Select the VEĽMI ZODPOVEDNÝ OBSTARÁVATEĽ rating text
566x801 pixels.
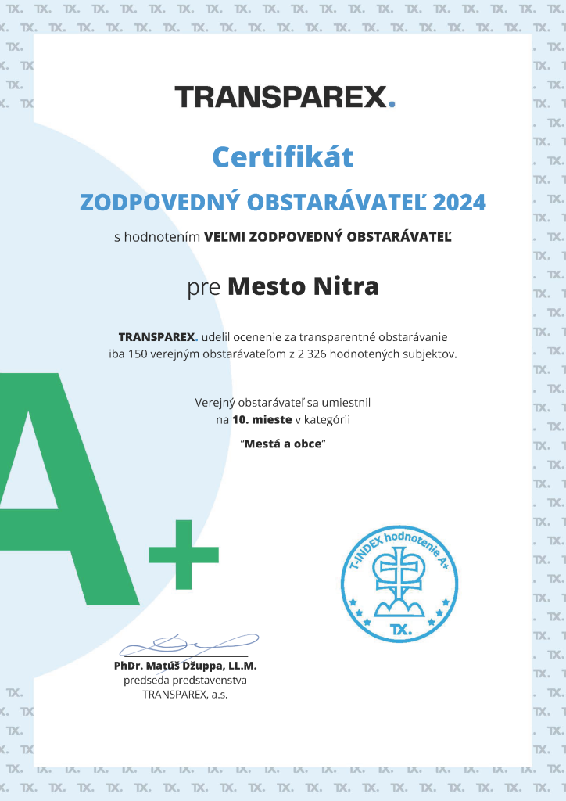(328, 236)
